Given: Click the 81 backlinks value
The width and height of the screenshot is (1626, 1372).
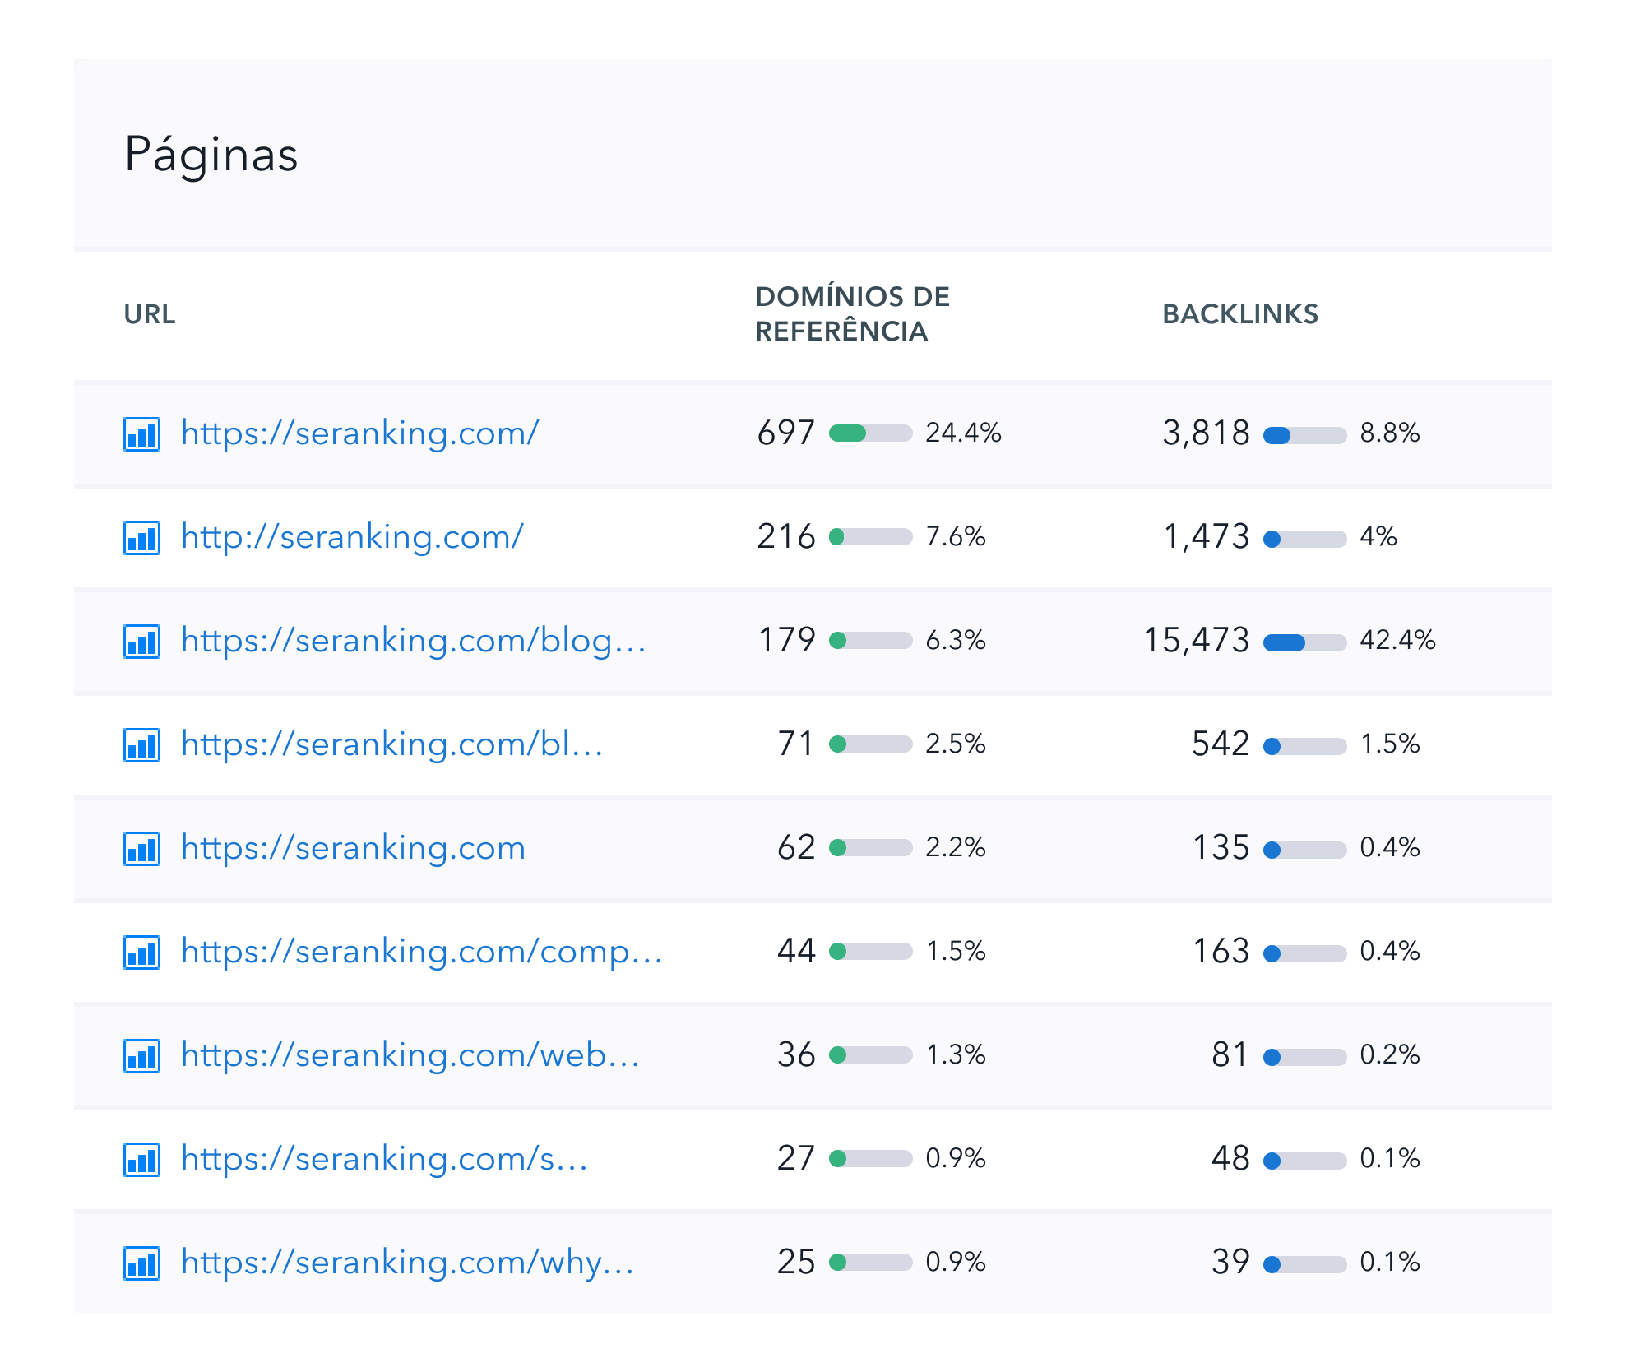Looking at the screenshot, I should click(1230, 1054).
